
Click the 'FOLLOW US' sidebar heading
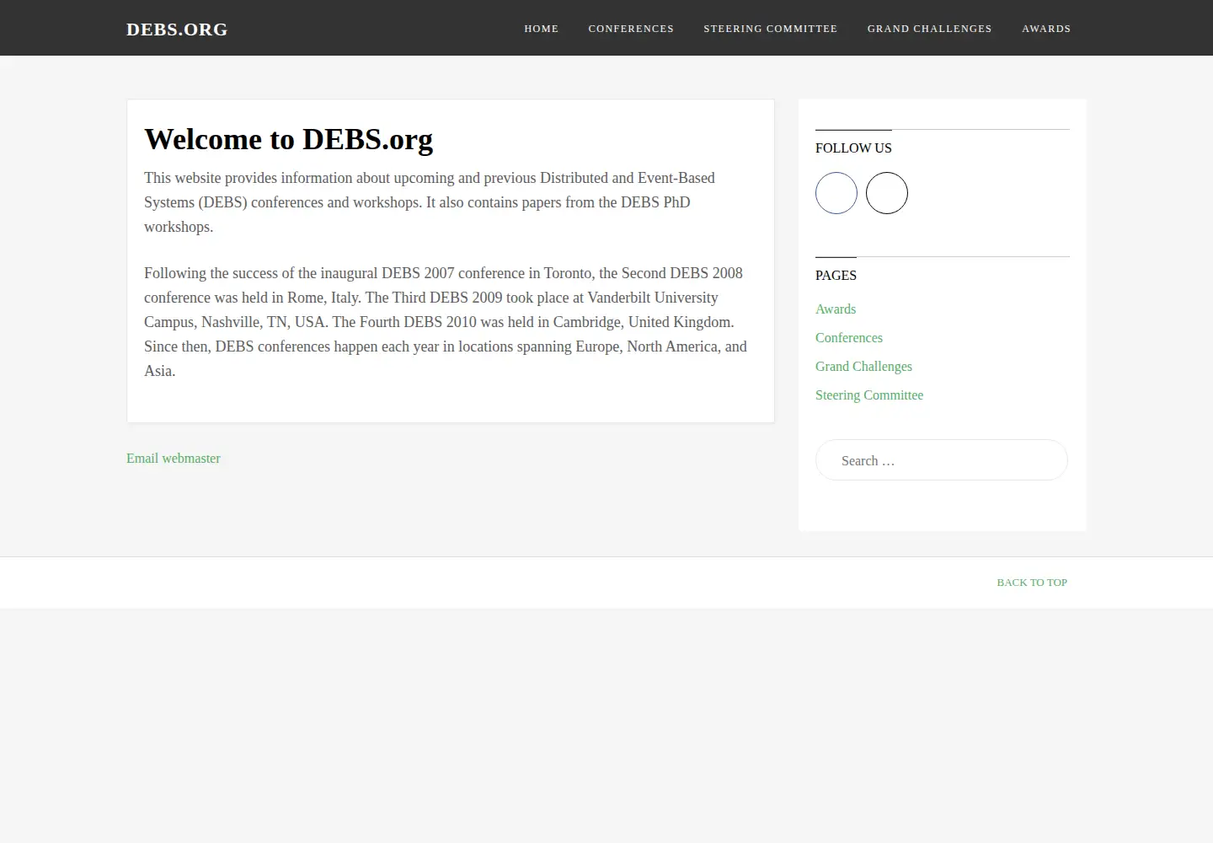(x=853, y=148)
